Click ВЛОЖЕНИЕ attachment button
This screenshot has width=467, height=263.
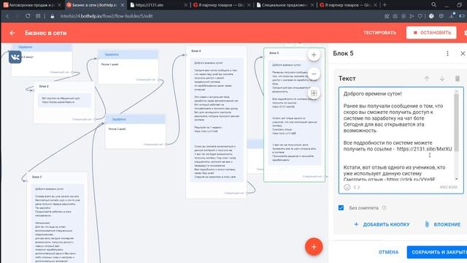[443, 224]
